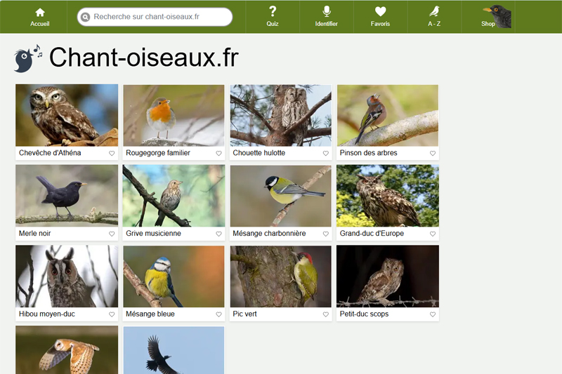Open the Shop blackbird icon
Screen dimensions: 562x374
pos(497,16)
